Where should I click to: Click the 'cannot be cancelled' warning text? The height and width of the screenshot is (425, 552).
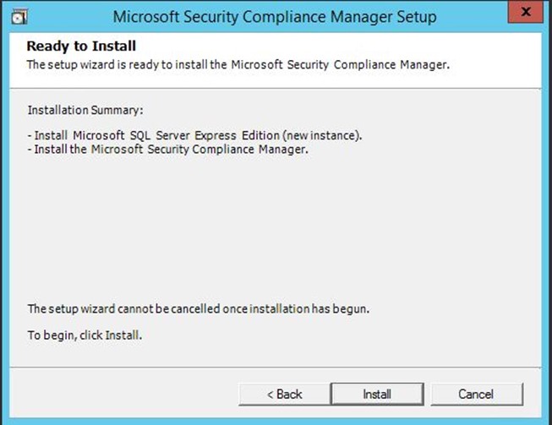[x=199, y=308]
